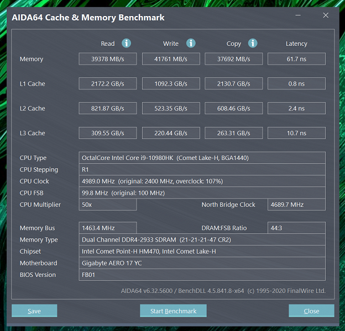This screenshot has width=345, height=331.
Task: Click the CPU Multiplier value 50x
Action: (108, 205)
